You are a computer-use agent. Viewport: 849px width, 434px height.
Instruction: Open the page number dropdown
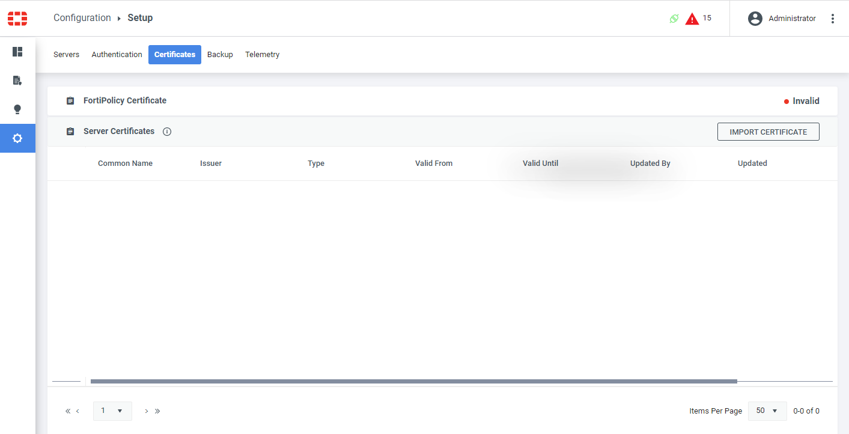112,411
